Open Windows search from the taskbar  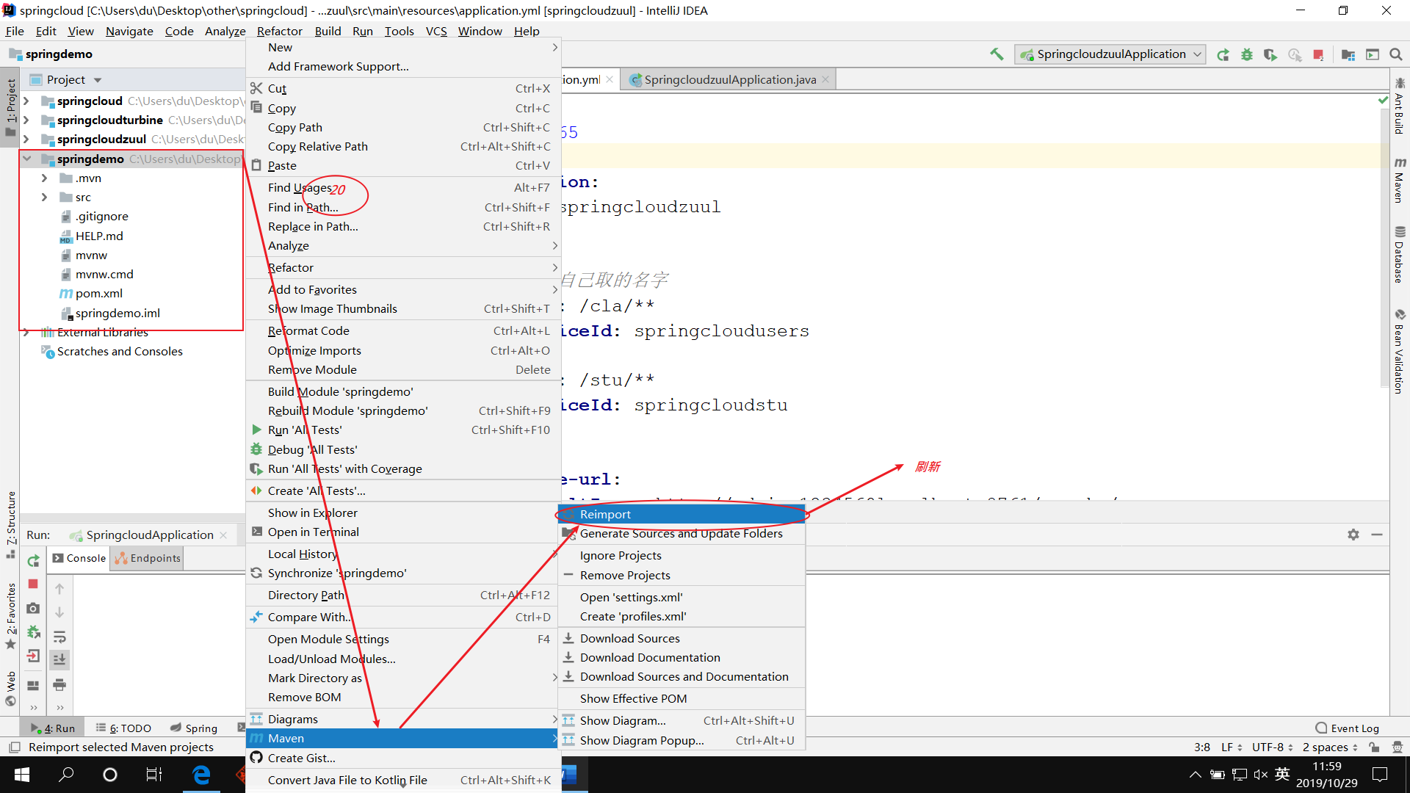(66, 775)
